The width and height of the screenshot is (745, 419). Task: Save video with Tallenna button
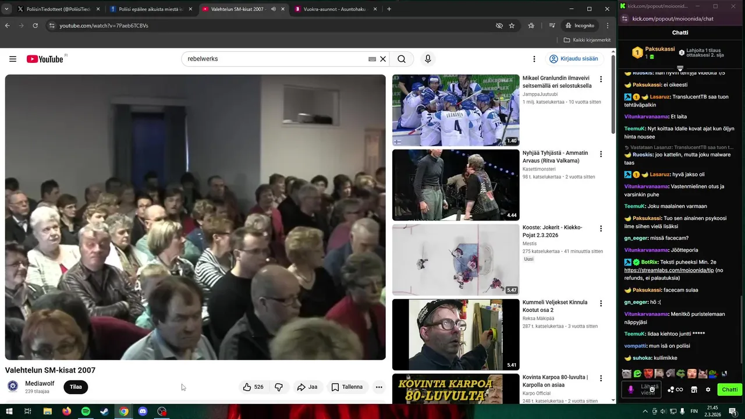pos(347,387)
